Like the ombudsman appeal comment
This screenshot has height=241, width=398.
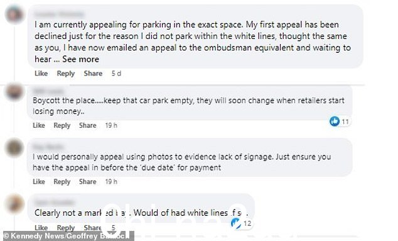pyautogui.click(x=41, y=73)
